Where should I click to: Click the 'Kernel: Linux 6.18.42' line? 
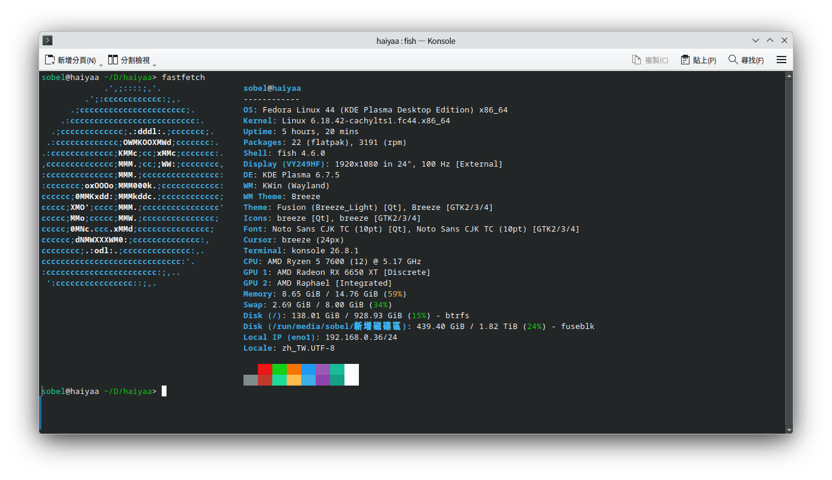tap(347, 121)
